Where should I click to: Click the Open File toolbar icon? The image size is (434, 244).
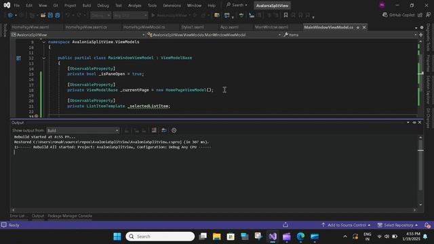click(43, 15)
